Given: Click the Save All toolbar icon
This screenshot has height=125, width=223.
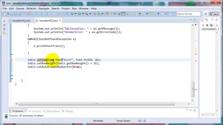Looking at the screenshot, I should tap(16, 14).
